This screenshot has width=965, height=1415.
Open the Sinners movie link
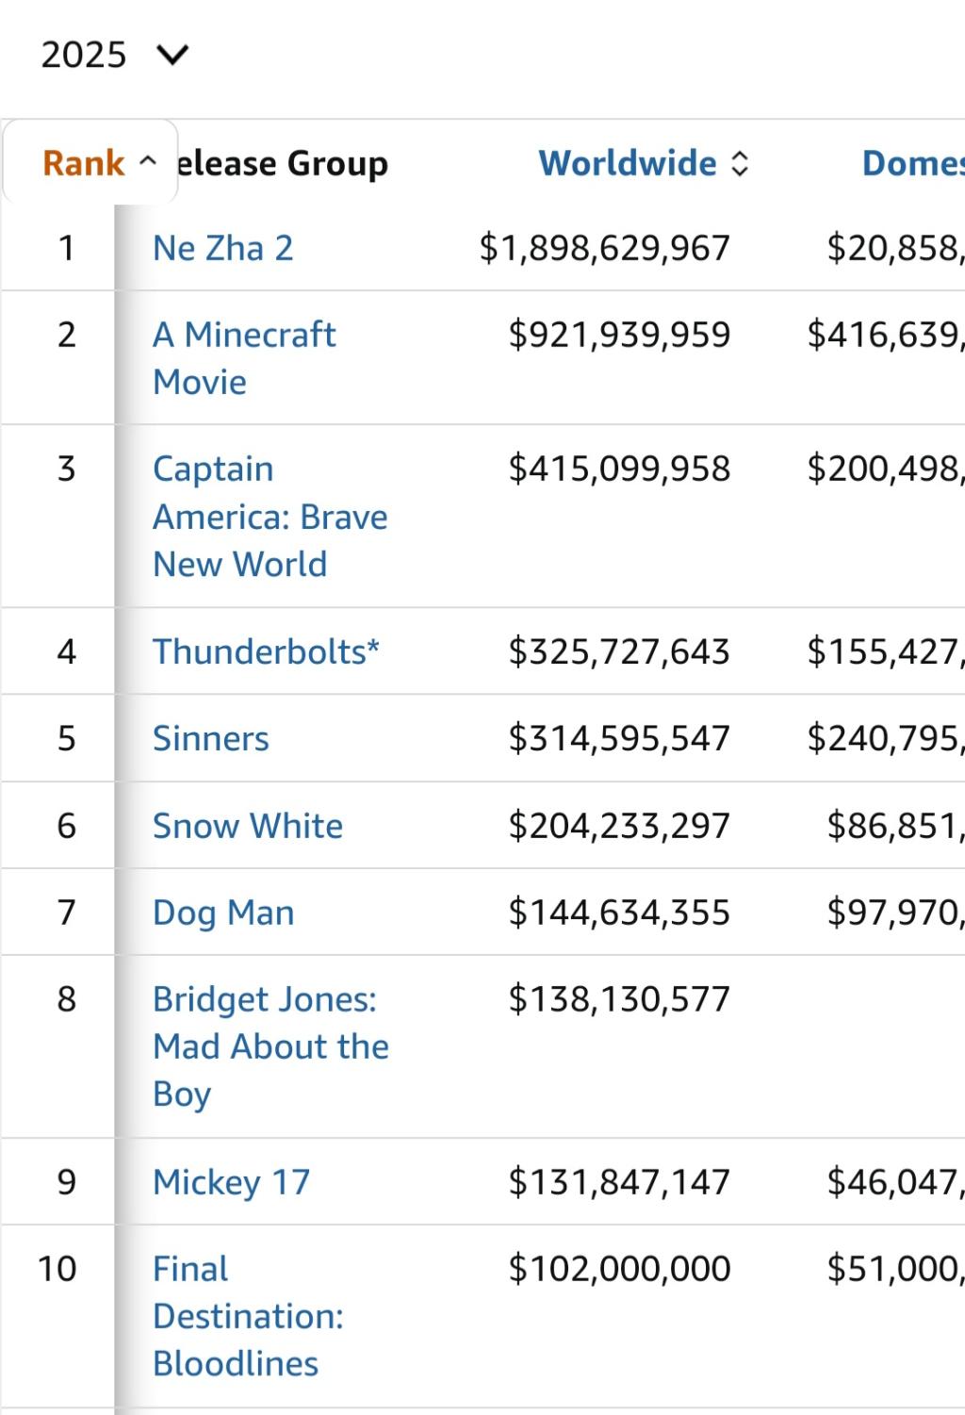[211, 738]
